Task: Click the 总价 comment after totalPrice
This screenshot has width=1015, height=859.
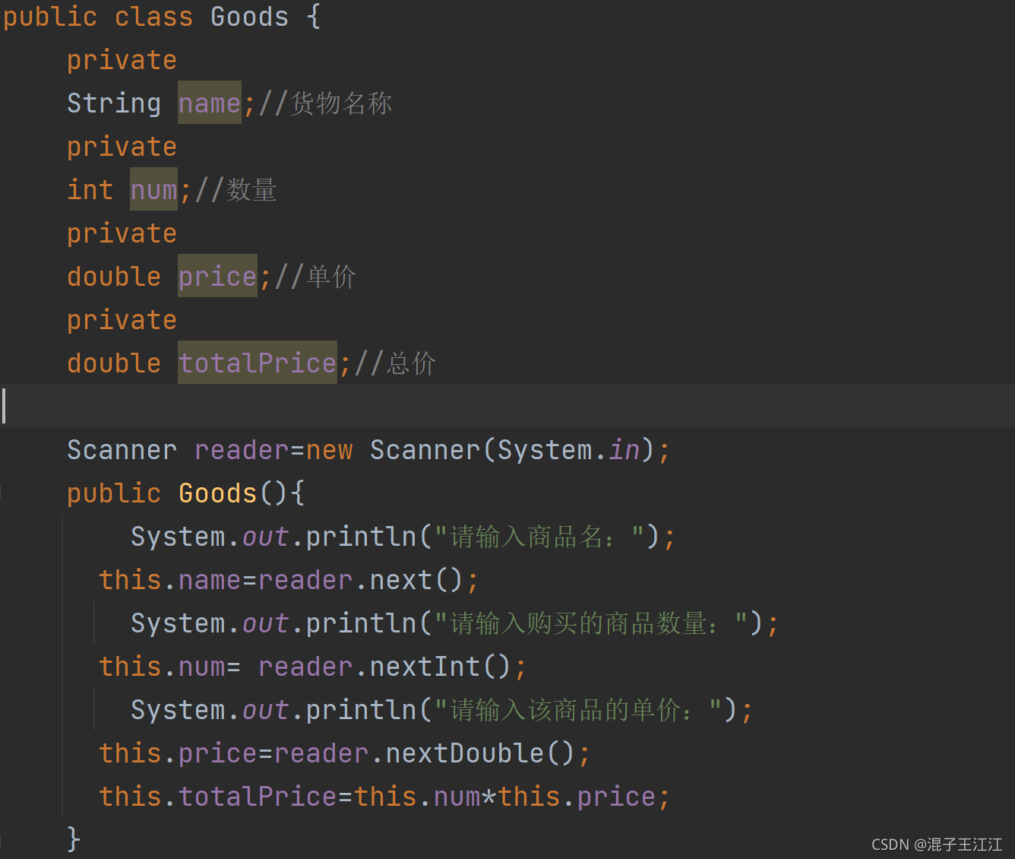Action: pyautogui.click(x=411, y=363)
